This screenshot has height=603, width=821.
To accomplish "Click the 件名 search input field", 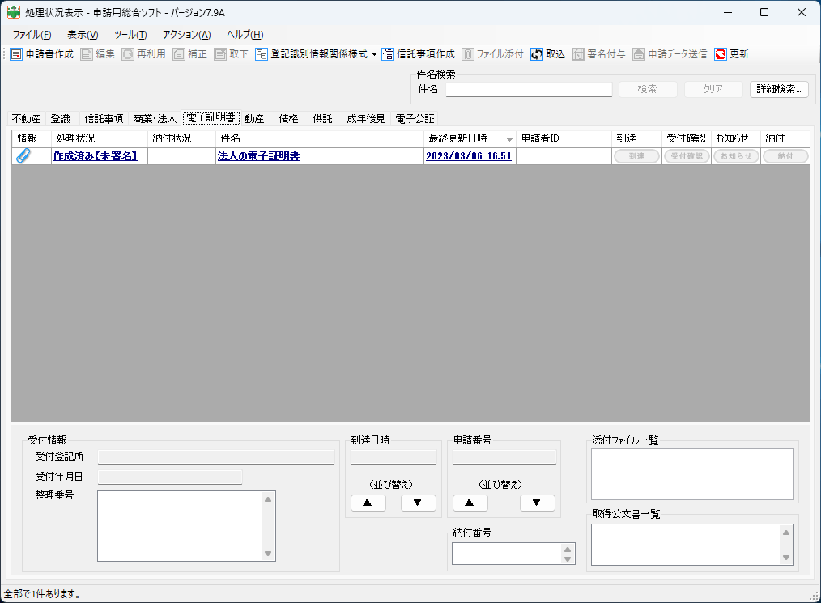I will point(529,89).
